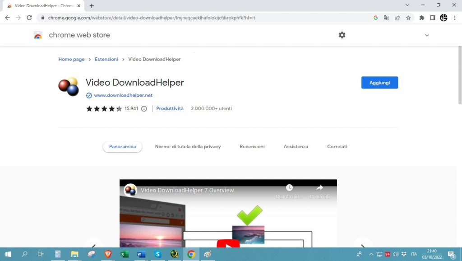Click the share page icon in address bar
This screenshot has height=261, width=462.
tap(397, 18)
